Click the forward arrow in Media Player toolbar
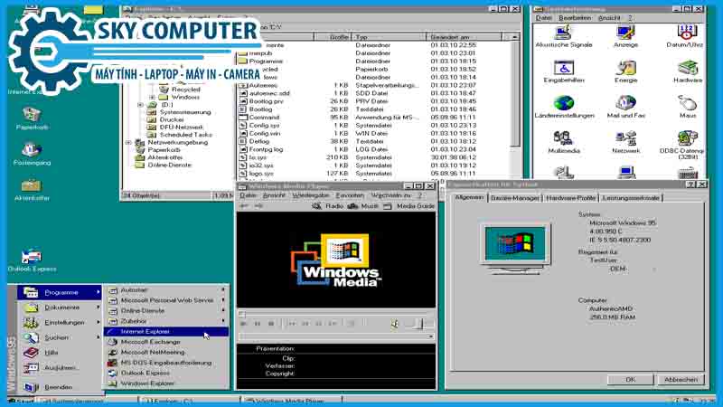The image size is (723, 407). [258, 206]
